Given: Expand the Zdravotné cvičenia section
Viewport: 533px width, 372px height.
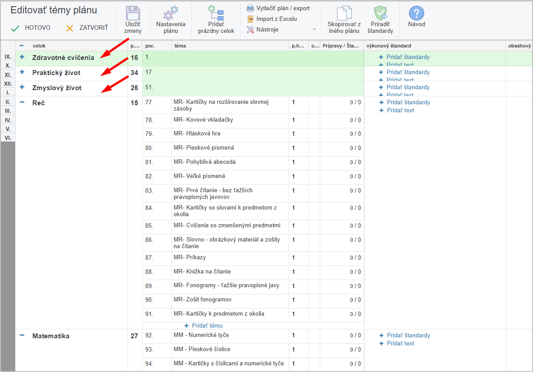Looking at the screenshot, I should click(22, 57).
